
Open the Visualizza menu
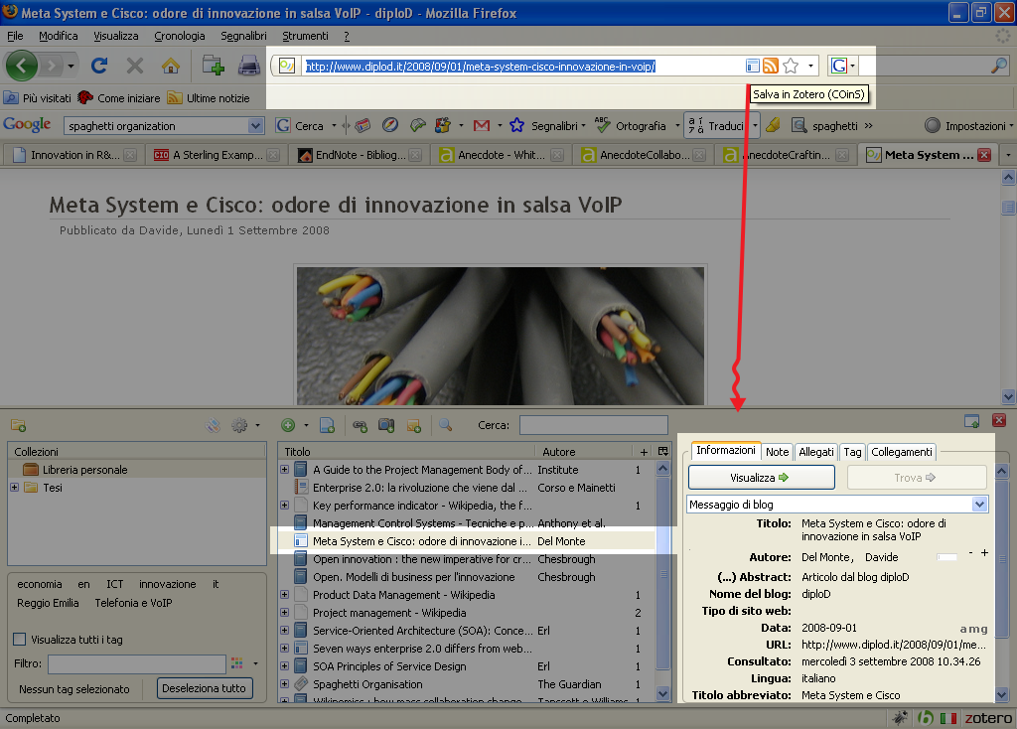115,36
